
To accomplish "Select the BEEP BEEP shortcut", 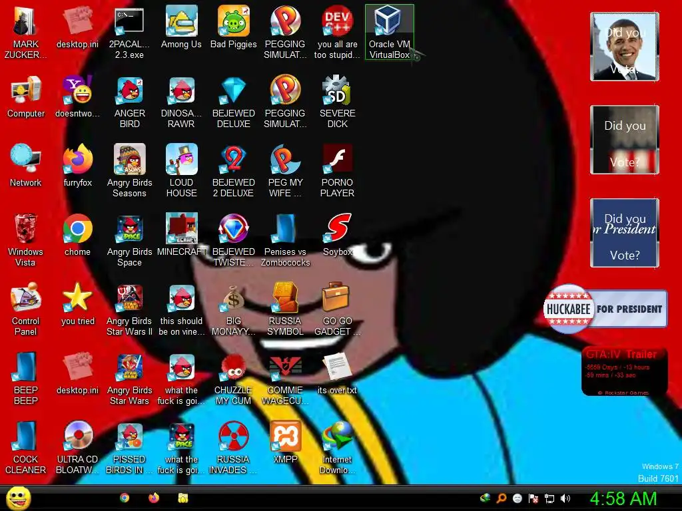I will (x=26, y=378).
